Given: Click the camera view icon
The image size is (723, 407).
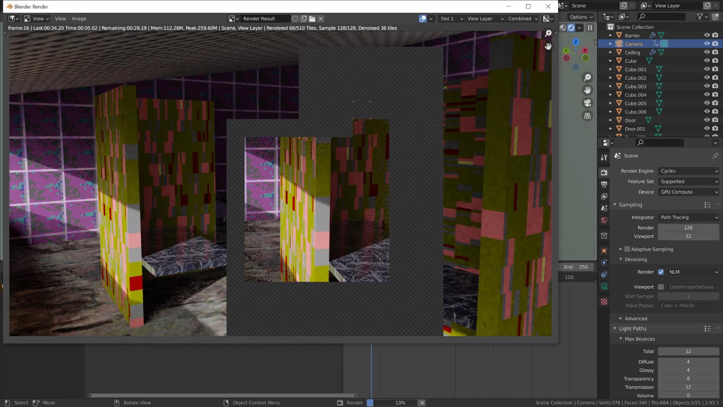Looking at the screenshot, I should point(587,103).
